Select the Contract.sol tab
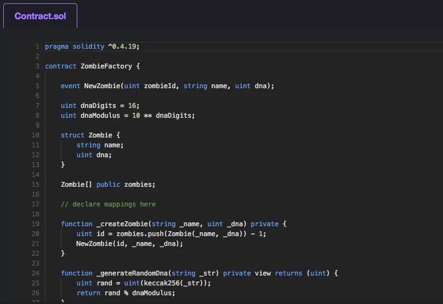This screenshot has width=443, height=304. point(40,16)
